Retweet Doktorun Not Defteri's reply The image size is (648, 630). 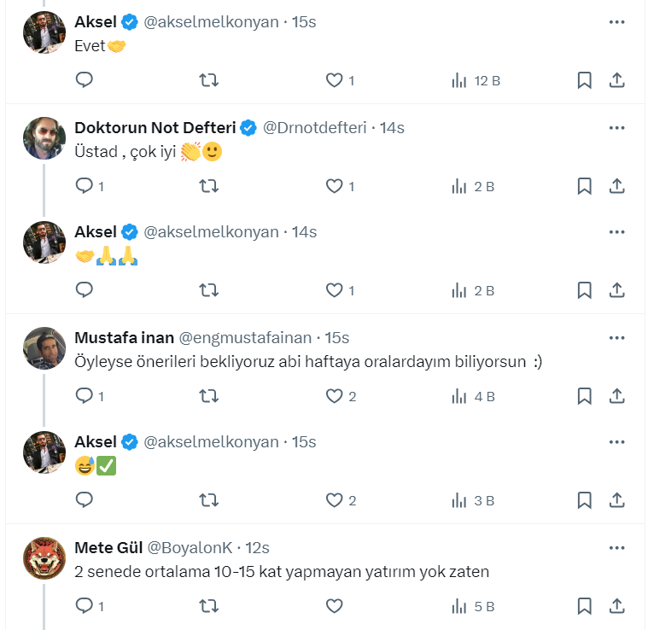[x=208, y=186]
